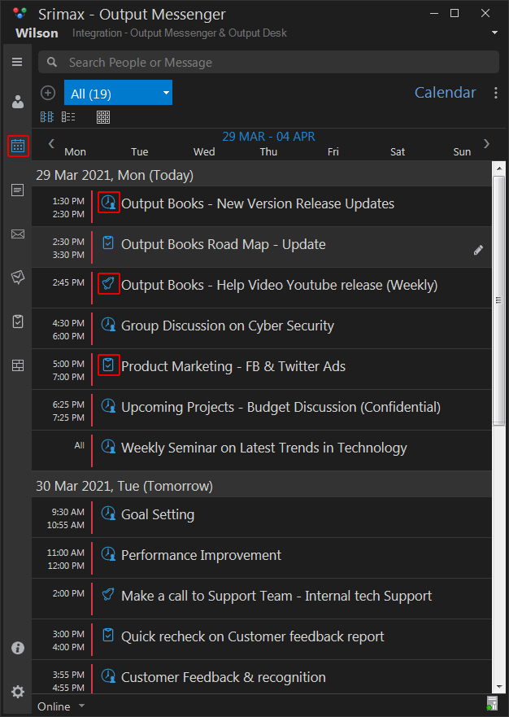
Task: Click meeting icon for Budget Discussion row
Action: click(x=108, y=405)
